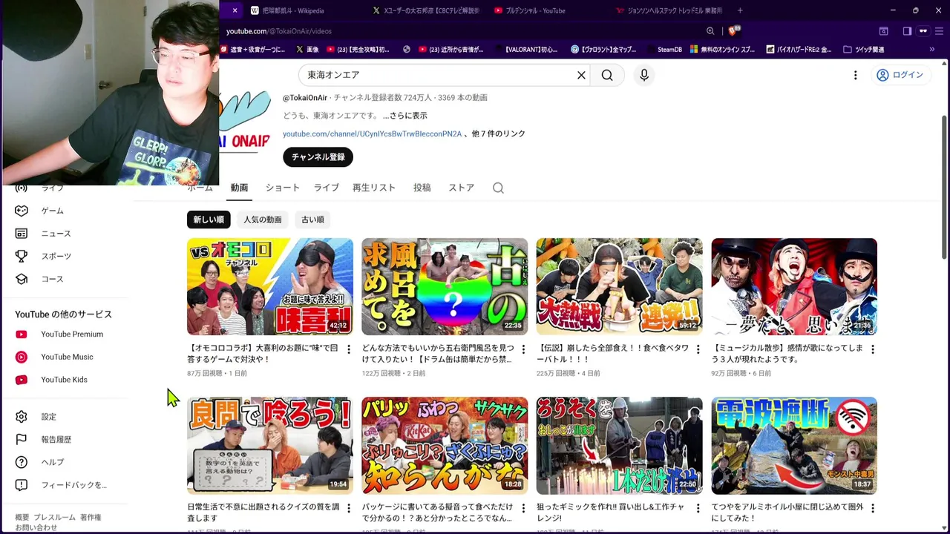Screen dimensions: 950x534
Task: Open the 大熱戦 食べ食べタワーバトル thumbnail
Action: [x=620, y=286]
